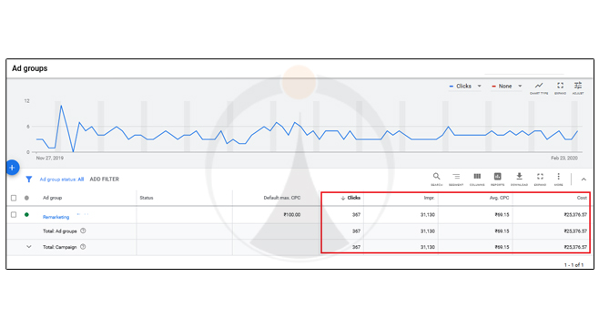The width and height of the screenshot is (599, 328).
Task: Click the blue filter funnel icon
Action: (28, 179)
